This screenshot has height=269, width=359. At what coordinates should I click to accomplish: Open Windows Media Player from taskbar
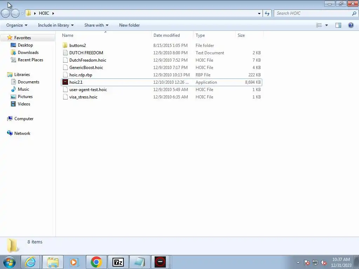tap(74, 262)
